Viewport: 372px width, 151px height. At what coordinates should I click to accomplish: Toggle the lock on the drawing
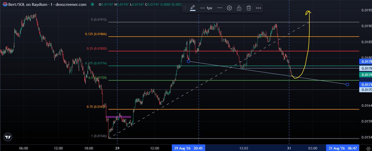tap(239, 8)
